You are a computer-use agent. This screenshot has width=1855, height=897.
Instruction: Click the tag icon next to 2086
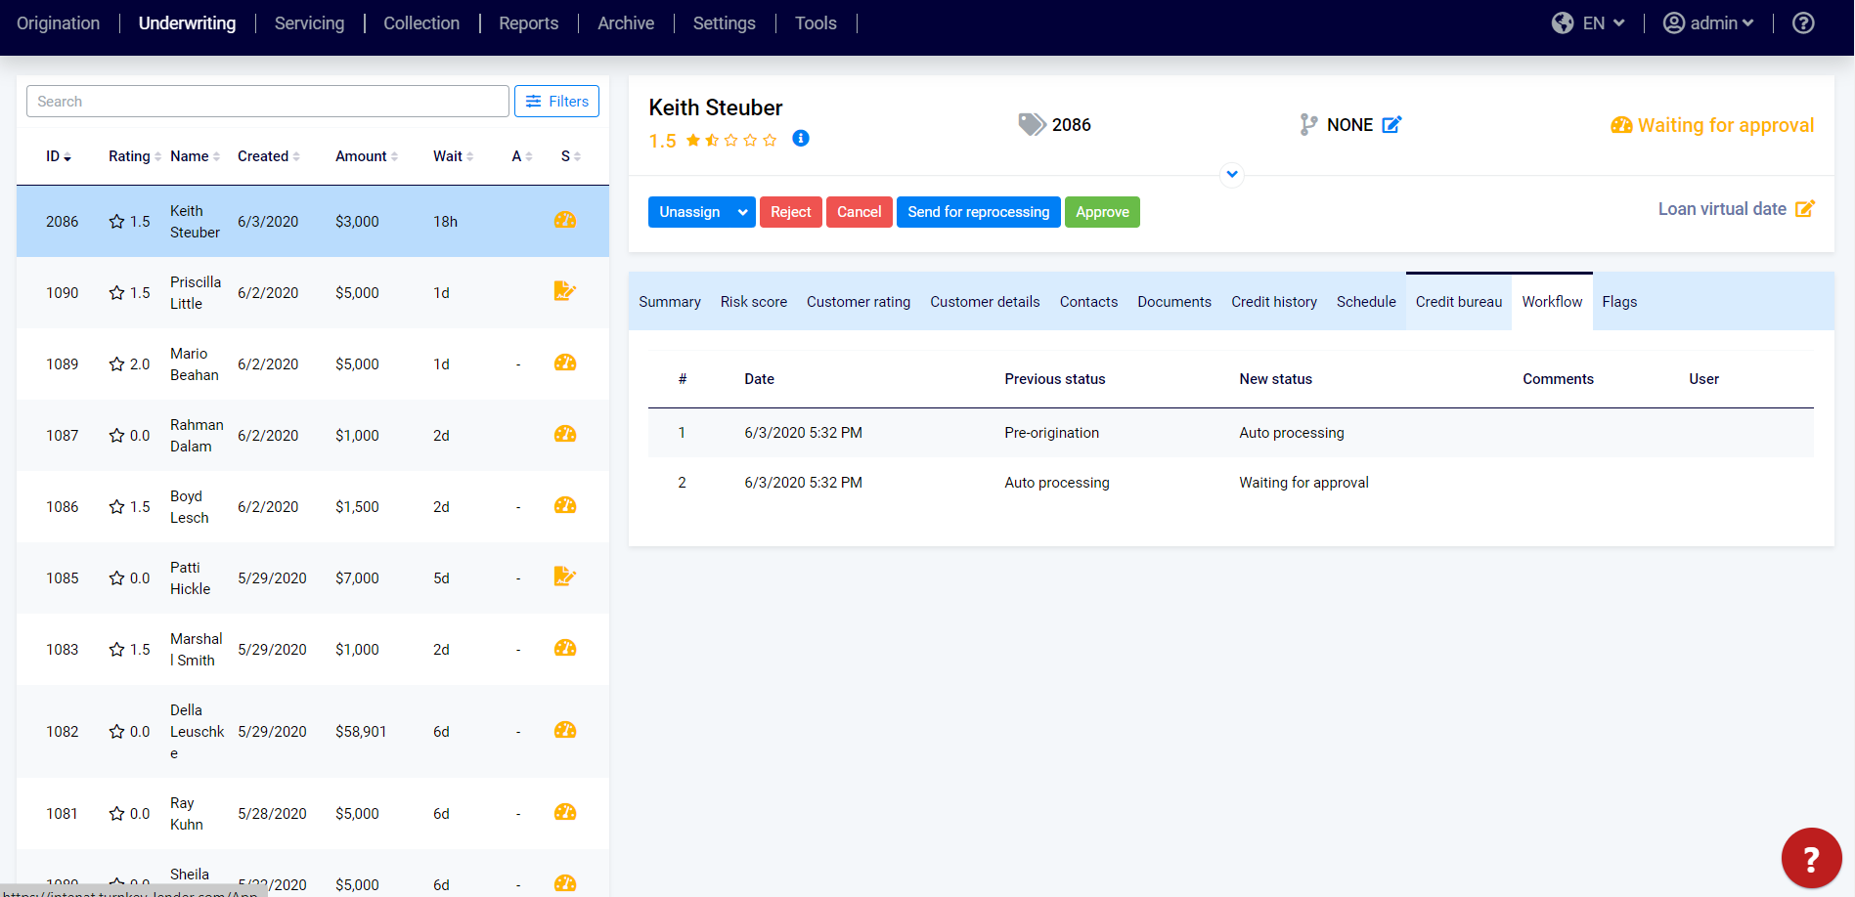(1032, 124)
